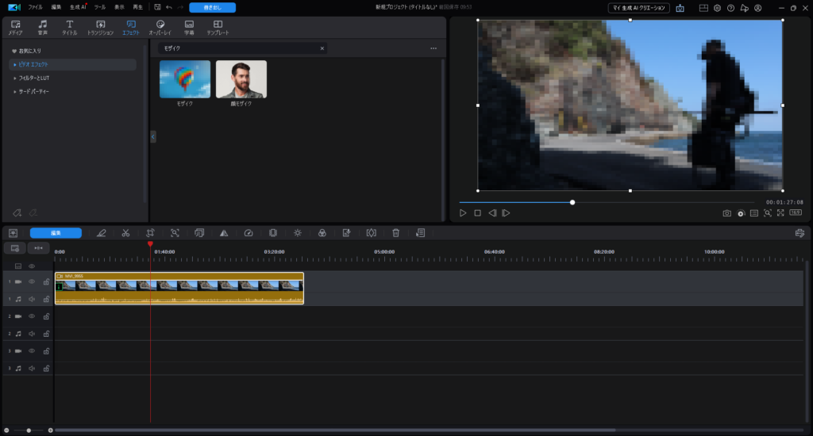Click the trash icon to delete the clip
Screen dimensions: 813x436
[395, 233]
